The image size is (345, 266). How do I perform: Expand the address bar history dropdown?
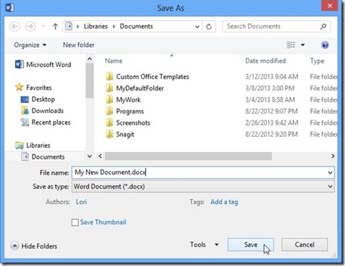tap(197, 26)
